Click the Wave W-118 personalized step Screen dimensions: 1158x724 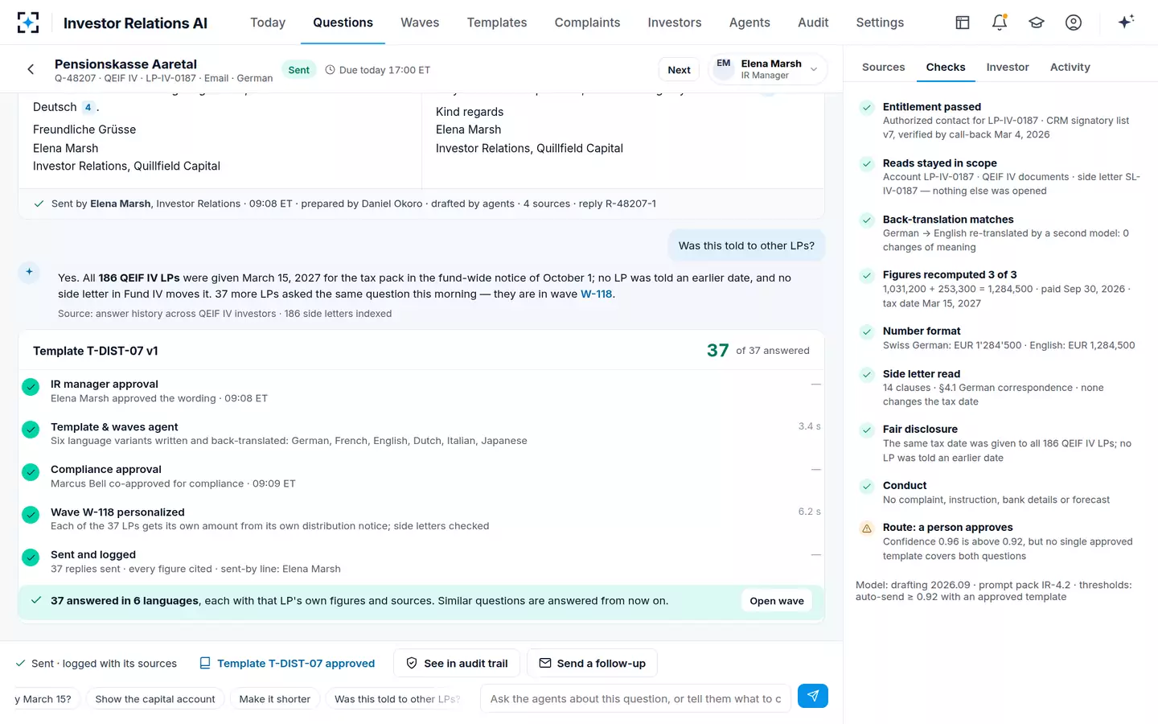(421, 519)
